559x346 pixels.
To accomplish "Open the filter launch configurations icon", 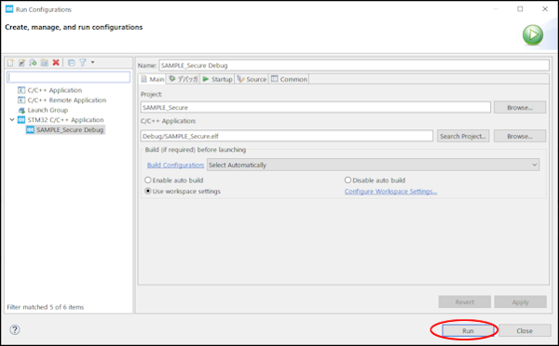I will (83, 62).
